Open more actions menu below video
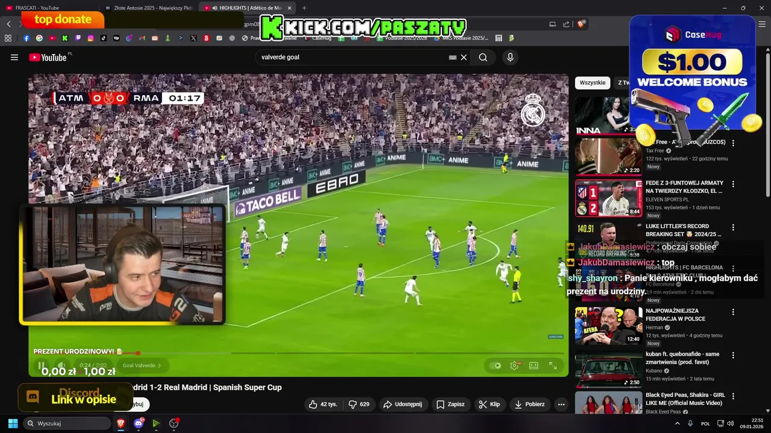The height and width of the screenshot is (433, 771). 561,404
